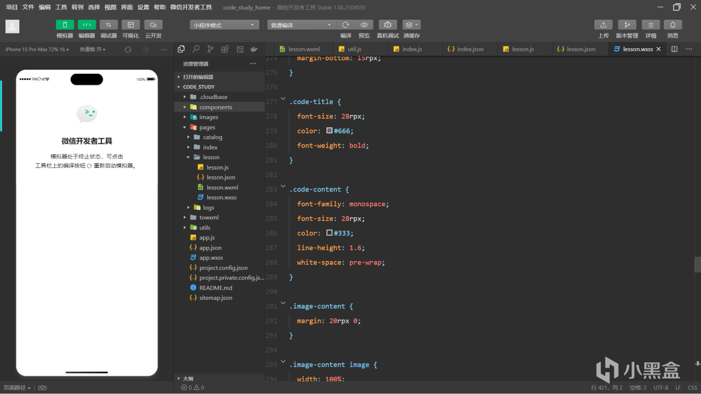Open the search icon in the sidebar
This screenshot has width=701, height=394.
coord(196,49)
